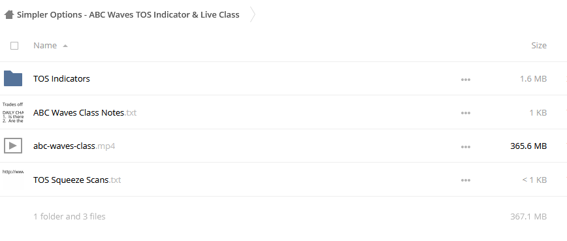Open more options for abc-waves-class.mp4
Screen dimensions: 567x241
[465, 147]
